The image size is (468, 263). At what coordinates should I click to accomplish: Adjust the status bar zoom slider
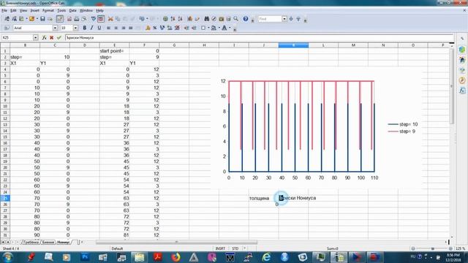pos(432,248)
